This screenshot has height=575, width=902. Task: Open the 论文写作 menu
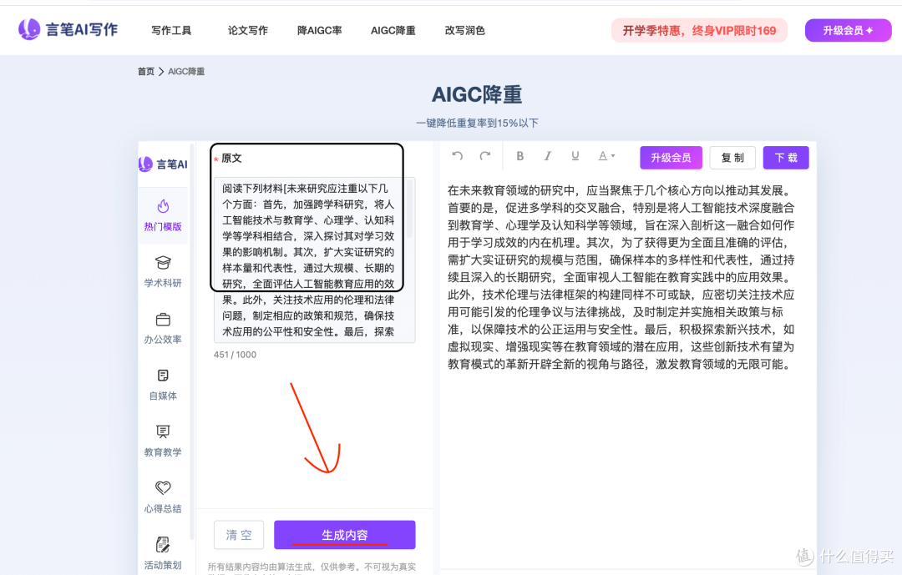247,31
